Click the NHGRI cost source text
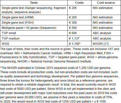This screenshot has height=103, width=121. 98,44
